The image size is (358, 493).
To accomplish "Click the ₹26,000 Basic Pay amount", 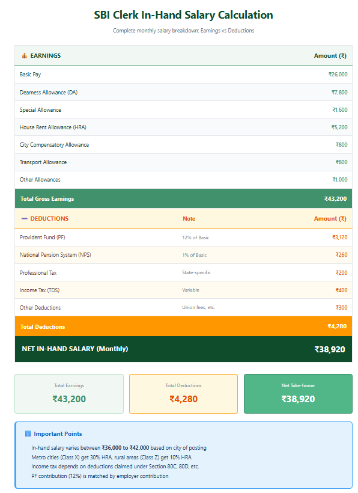I will point(338,75).
